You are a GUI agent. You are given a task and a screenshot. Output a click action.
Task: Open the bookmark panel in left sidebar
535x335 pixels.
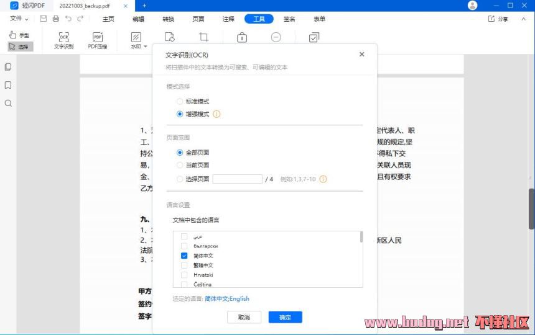click(x=8, y=85)
